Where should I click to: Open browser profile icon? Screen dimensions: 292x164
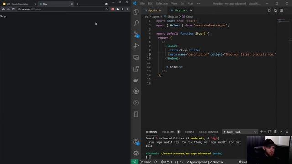122,9
